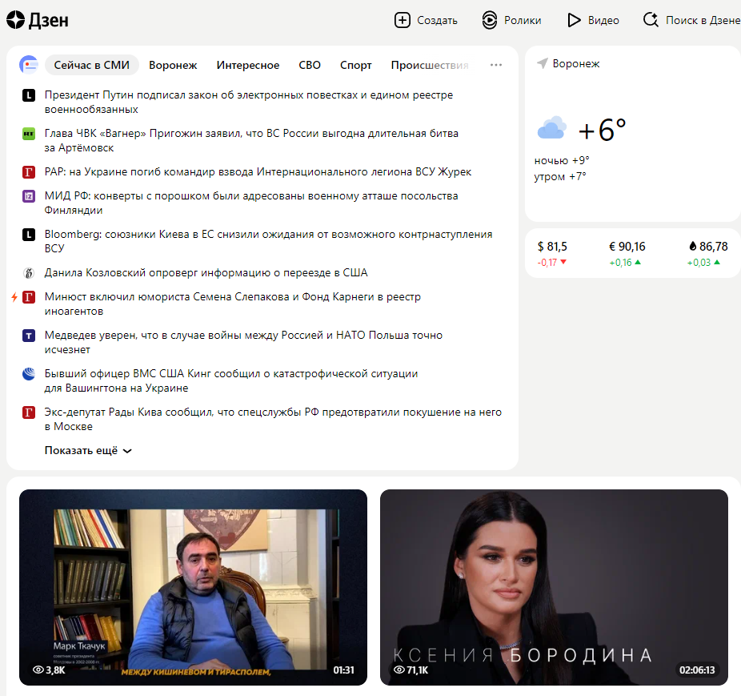Open Путин подписал закон об электронных повестках
This screenshot has height=696, width=741.
click(249, 103)
